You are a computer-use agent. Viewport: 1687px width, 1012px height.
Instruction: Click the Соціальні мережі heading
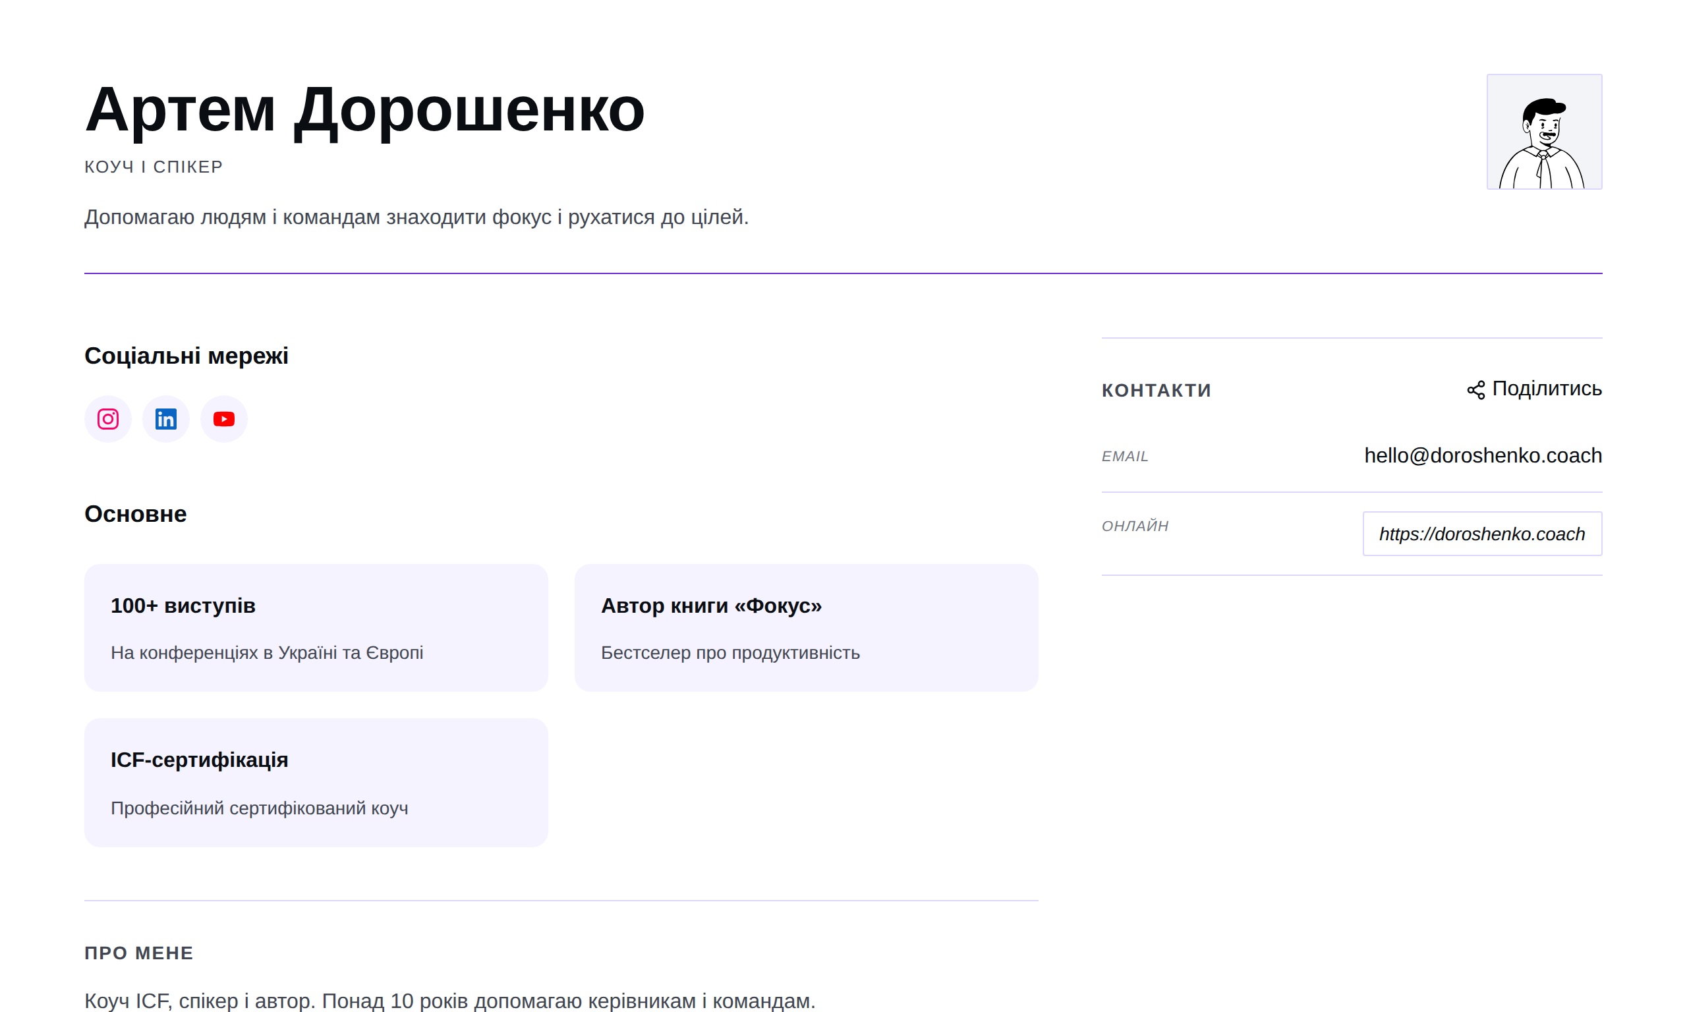pos(186,356)
